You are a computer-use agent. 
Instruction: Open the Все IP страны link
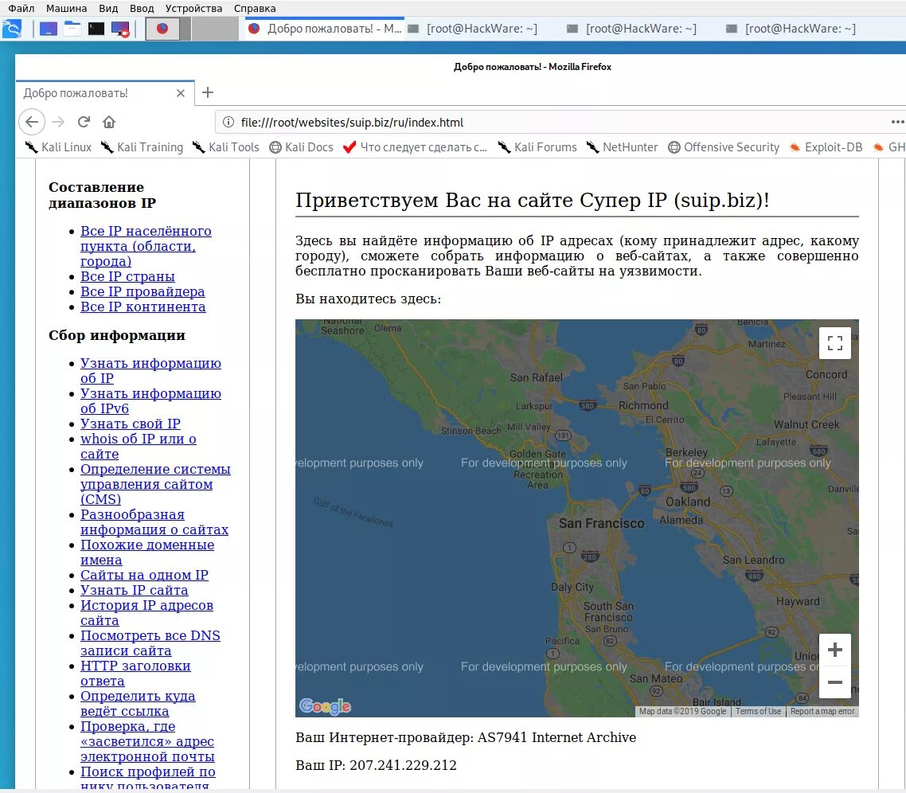(127, 276)
